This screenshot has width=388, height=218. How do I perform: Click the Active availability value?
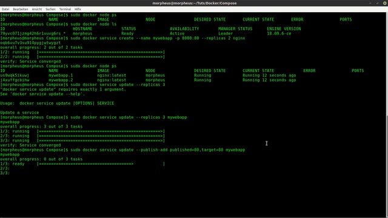click(177, 33)
